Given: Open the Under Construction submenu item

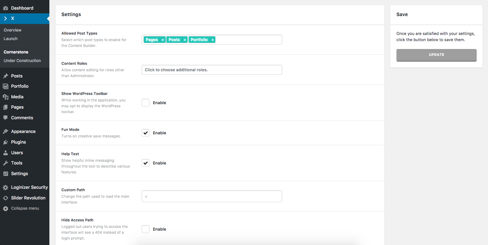Looking at the screenshot, I should click(x=22, y=61).
